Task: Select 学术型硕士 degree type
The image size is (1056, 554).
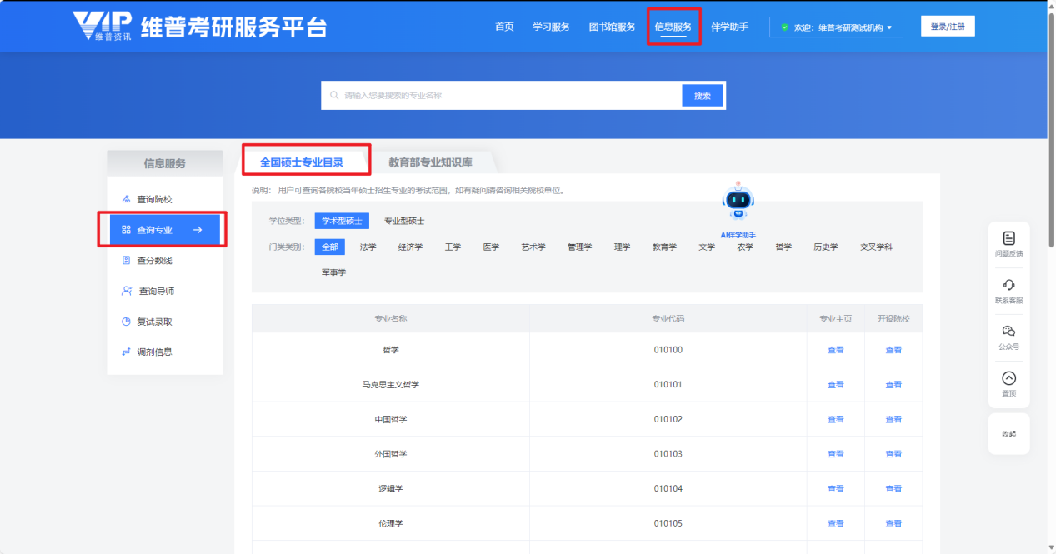Action: 342,222
